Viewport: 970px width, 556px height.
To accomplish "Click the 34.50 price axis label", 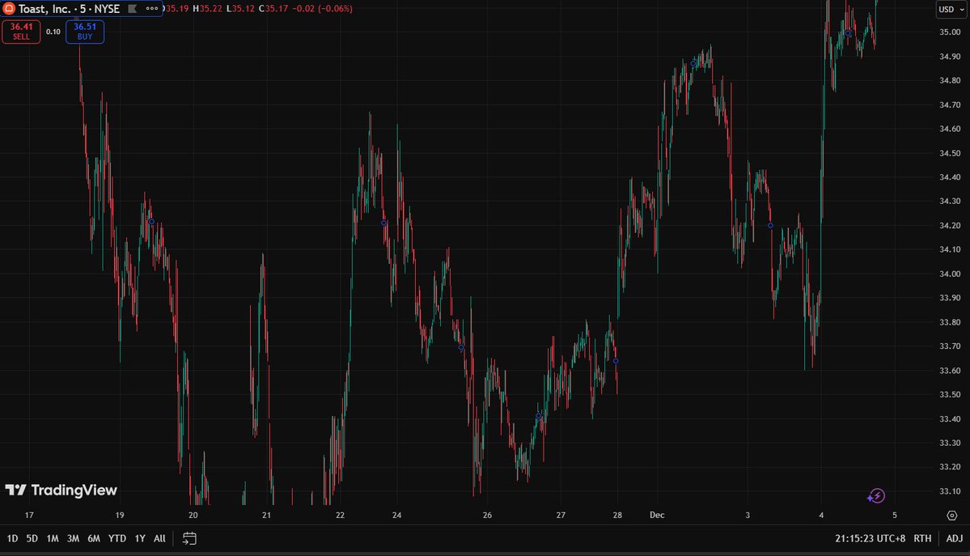I will click(x=950, y=153).
